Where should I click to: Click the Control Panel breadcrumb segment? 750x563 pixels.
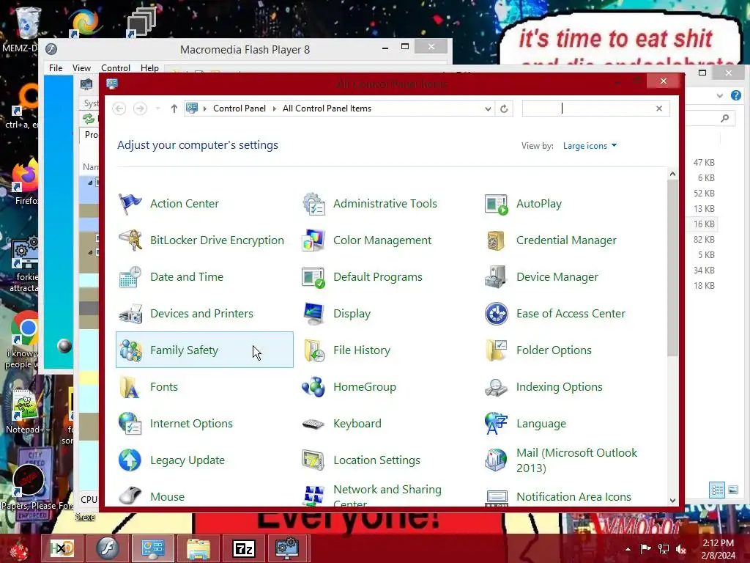(x=240, y=108)
